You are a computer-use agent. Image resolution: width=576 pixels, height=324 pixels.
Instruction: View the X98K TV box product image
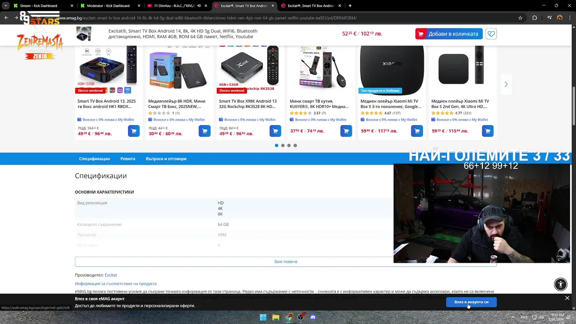(x=250, y=67)
